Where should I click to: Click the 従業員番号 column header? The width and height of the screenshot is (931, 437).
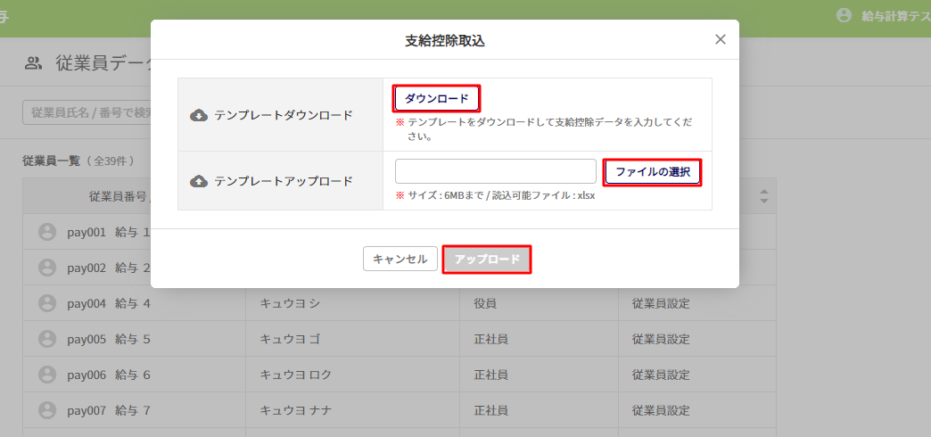122,196
